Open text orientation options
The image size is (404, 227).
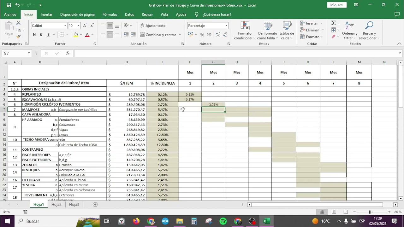coord(128,26)
